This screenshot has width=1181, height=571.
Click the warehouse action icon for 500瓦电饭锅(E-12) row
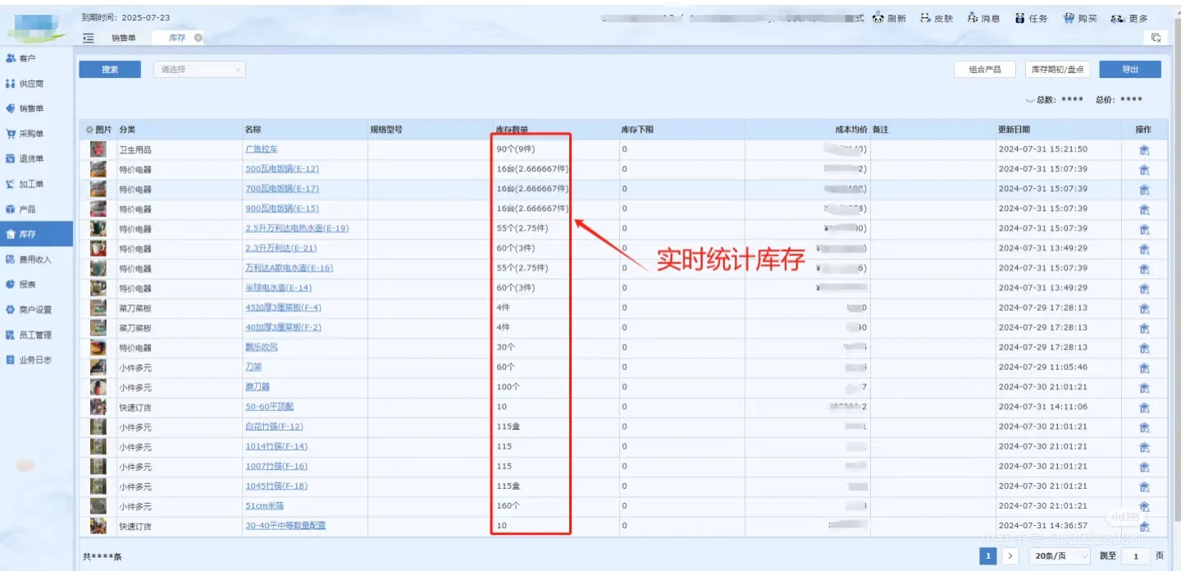pyautogui.click(x=1144, y=169)
